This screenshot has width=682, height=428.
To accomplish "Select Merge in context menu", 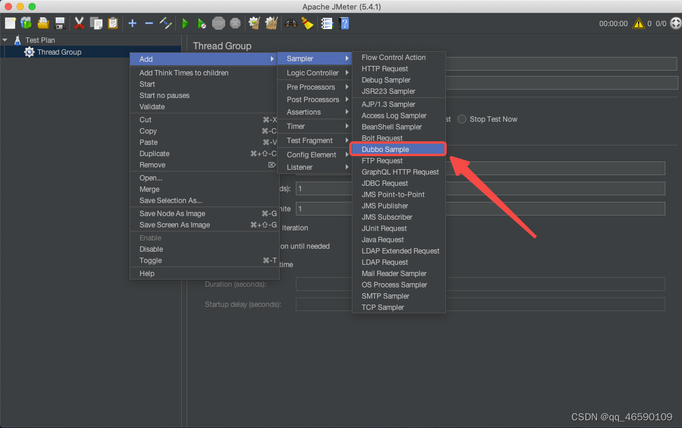I will pyautogui.click(x=204, y=189).
